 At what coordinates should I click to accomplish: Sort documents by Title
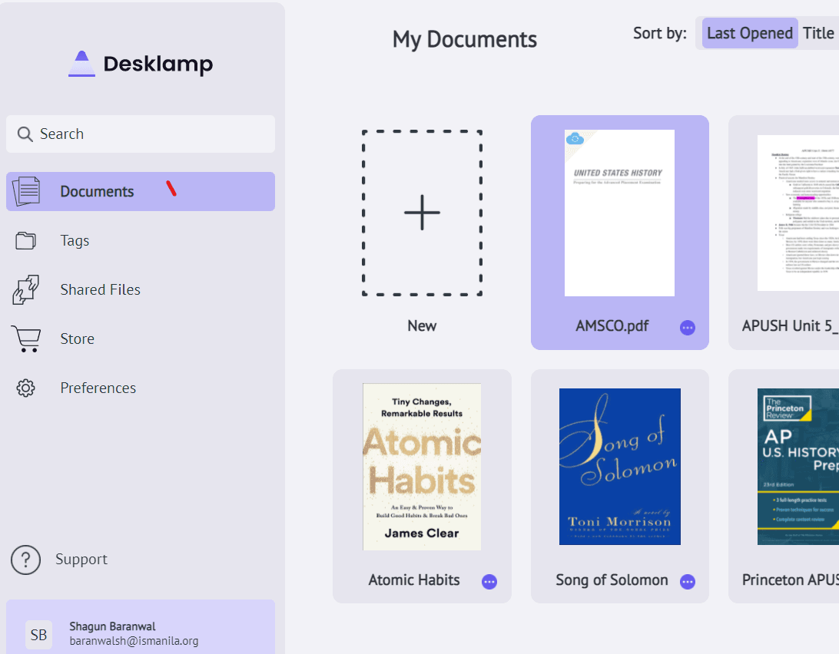coord(818,33)
